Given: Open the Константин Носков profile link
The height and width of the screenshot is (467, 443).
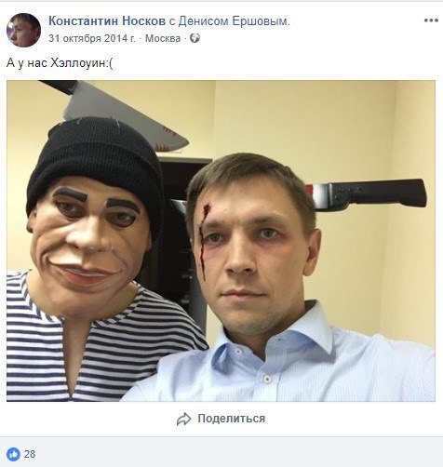Looking at the screenshot, I should (107, 21).
